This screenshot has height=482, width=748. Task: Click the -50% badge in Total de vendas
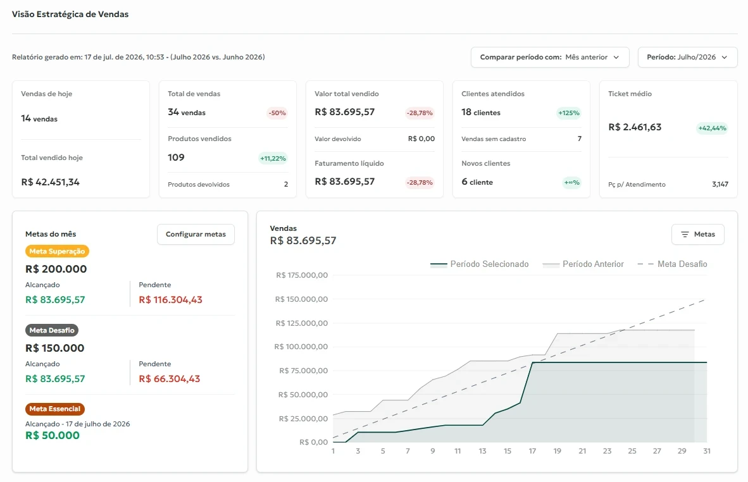pyautogui.click(x=277, y=113)
